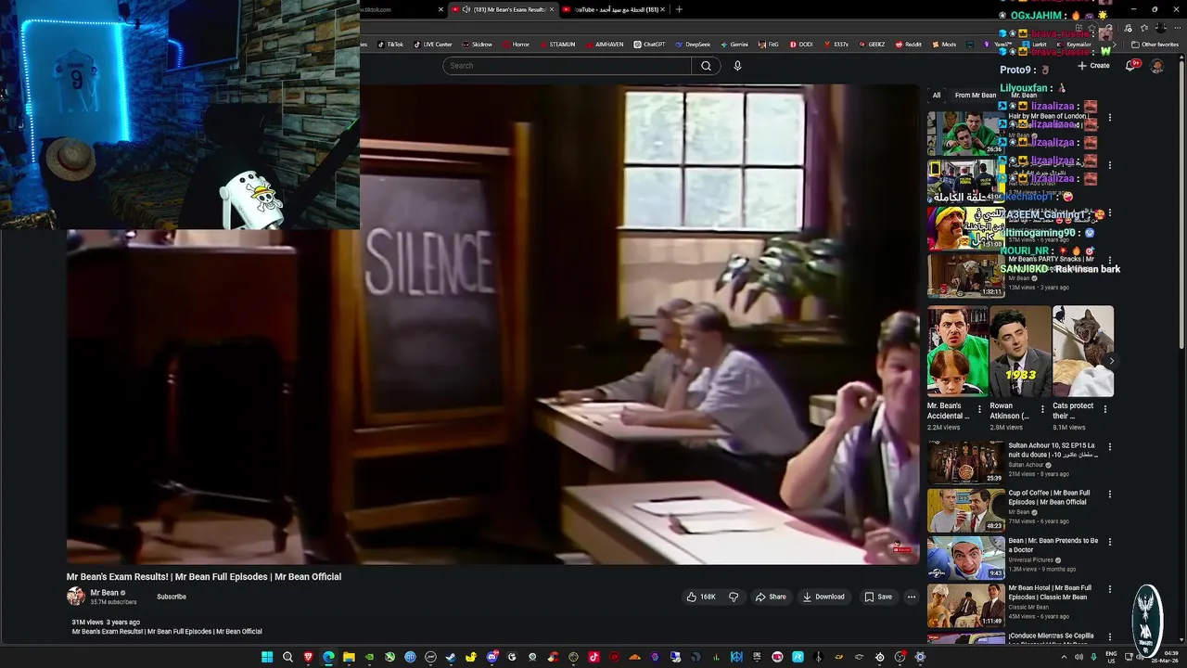Open Mr. Bean Pretends to Be a Doctor video

pyautogui.click(x=965, y=557)
